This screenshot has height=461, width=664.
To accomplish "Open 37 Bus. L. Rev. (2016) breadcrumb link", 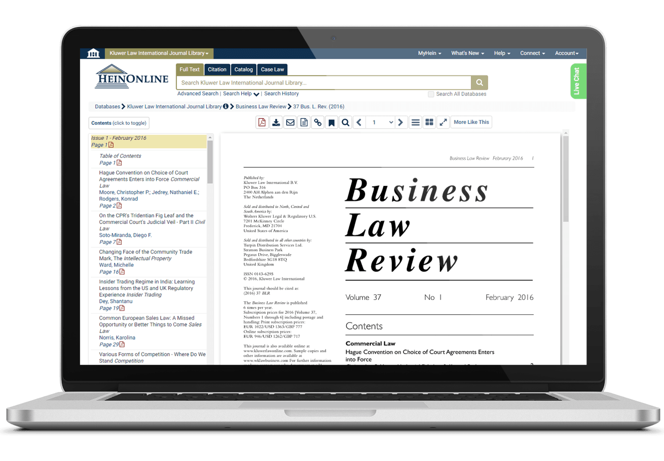I will (x=319, y=107).
